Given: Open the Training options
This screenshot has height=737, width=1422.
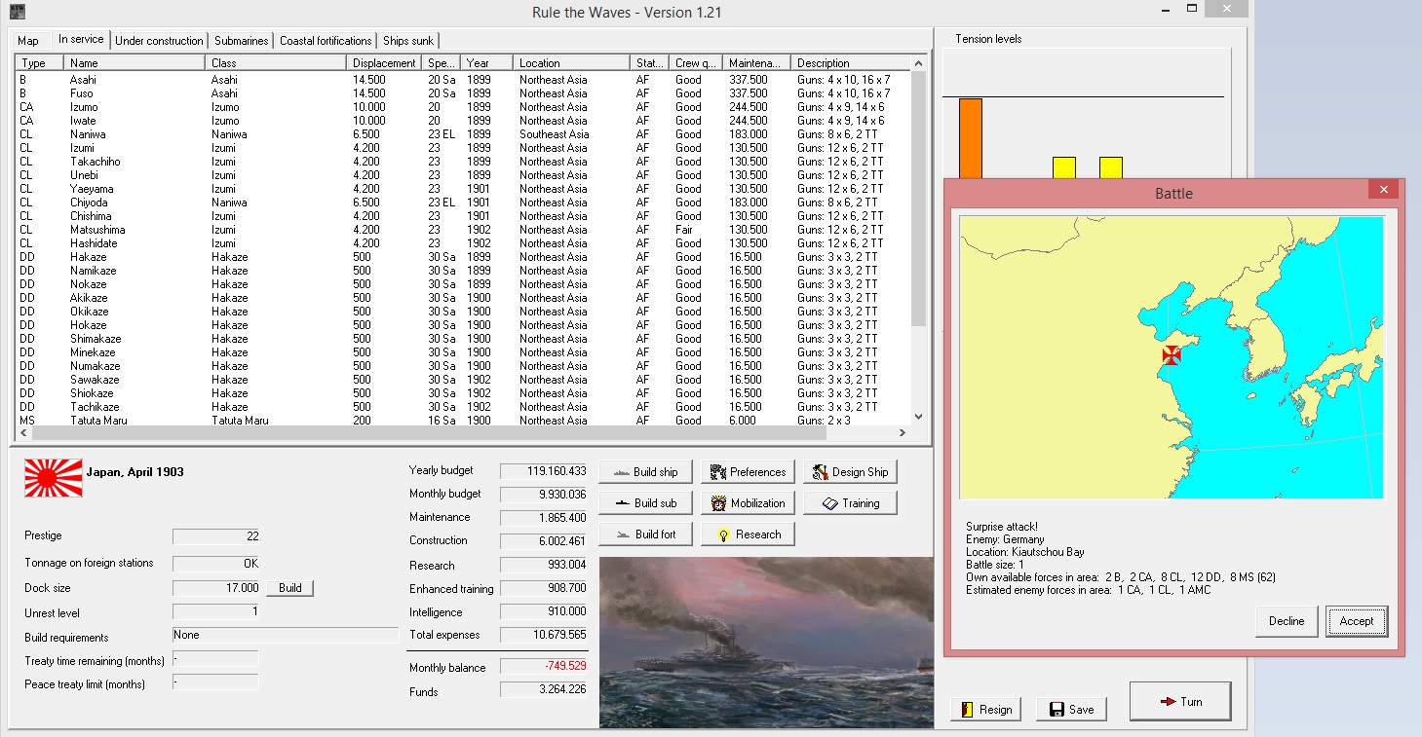Looking at the screenshot, I should point(850,503).
